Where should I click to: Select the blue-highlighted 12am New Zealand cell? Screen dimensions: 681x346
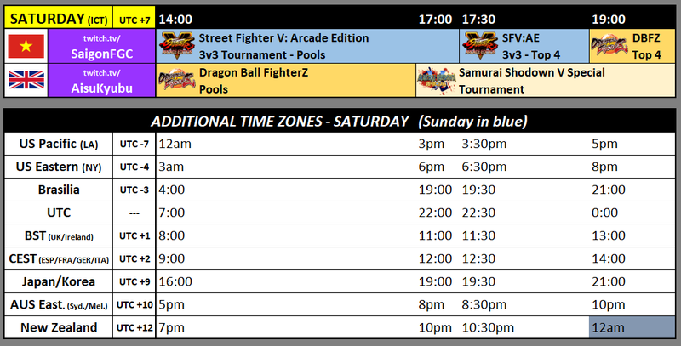pos(632,327)
